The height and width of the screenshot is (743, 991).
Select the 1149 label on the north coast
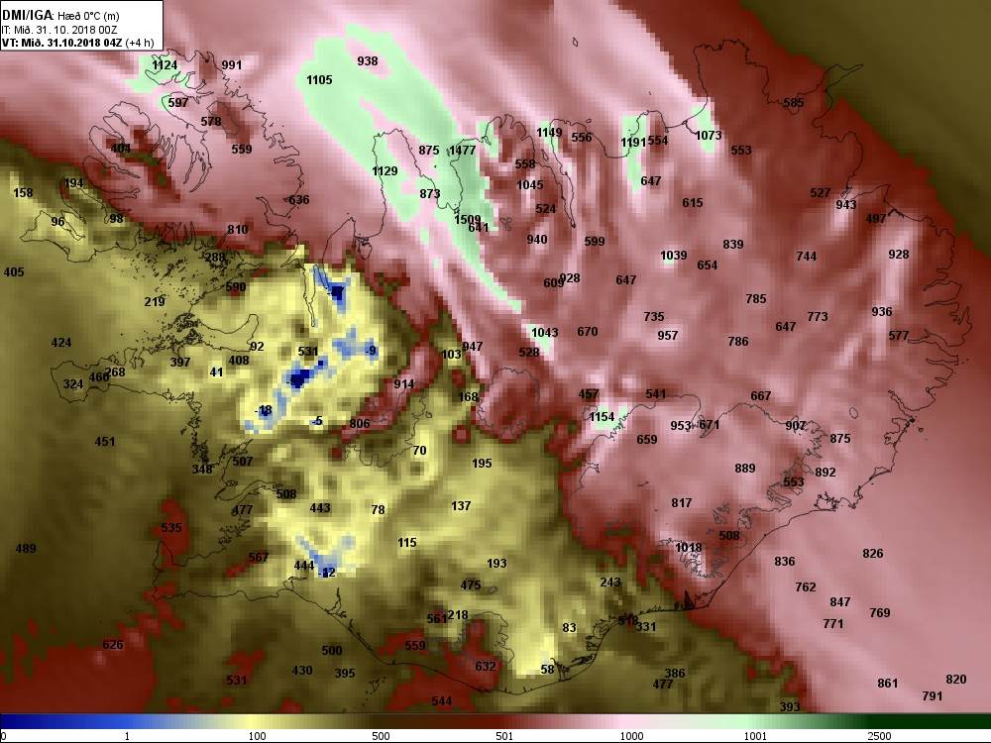pos(549,133)
